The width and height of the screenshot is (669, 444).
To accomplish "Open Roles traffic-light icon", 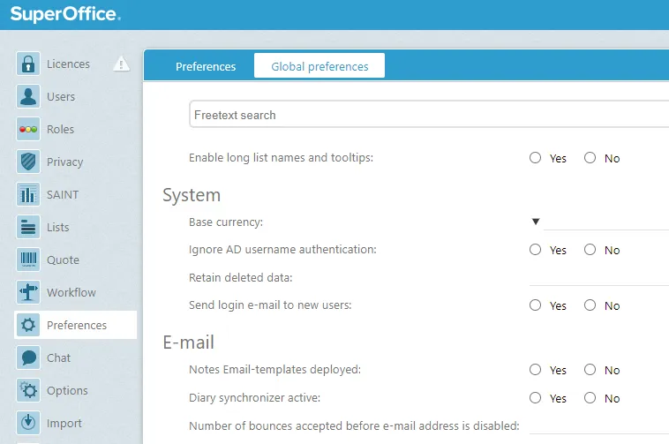I will click(x=28, y=130).
